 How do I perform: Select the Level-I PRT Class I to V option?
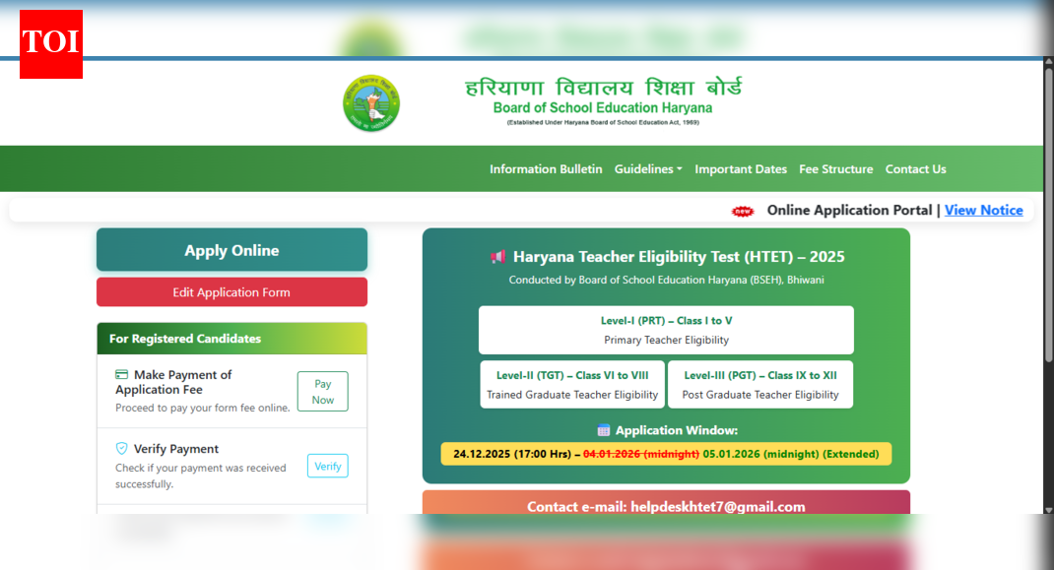(666, 330)
